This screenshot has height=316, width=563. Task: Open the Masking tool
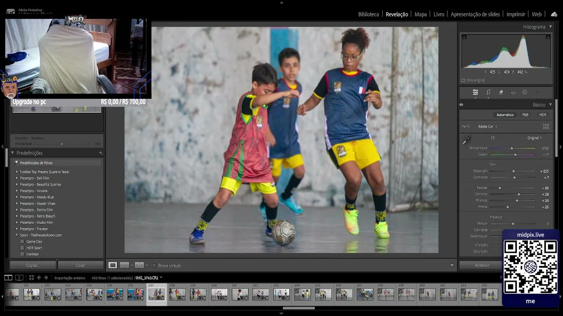pyautogui.click(x=525, y=93)
